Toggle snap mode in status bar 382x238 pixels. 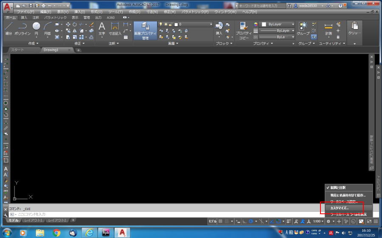click(227, 221)
